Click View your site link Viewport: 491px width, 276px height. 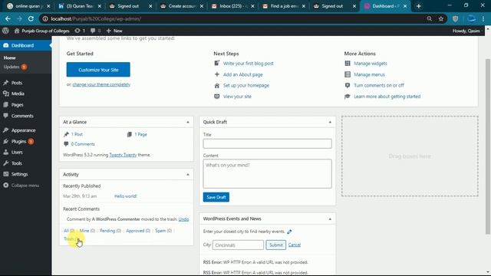coord(237,97)
